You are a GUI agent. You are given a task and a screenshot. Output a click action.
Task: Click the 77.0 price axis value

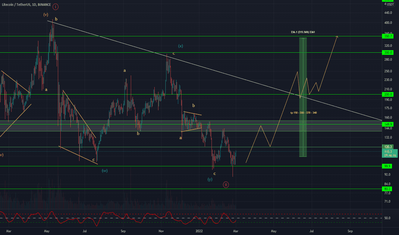click(387, 193)
